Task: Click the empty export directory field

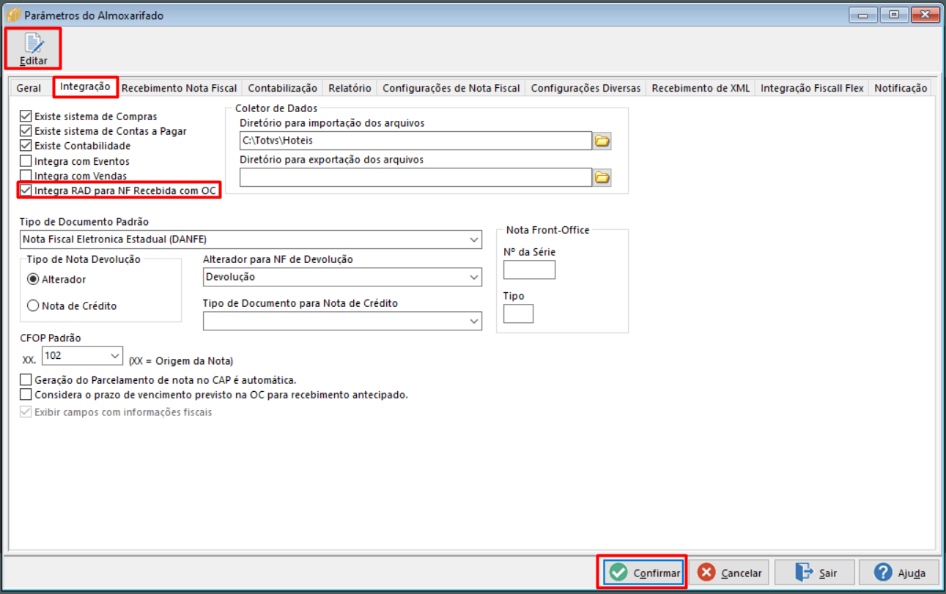Action: pos(415,177)
